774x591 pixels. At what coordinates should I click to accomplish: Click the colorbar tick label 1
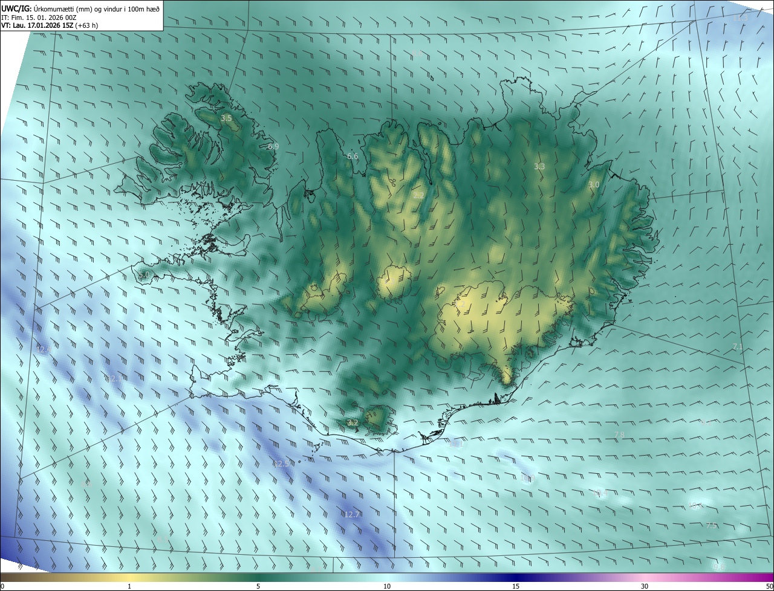(x=129, y=587)
